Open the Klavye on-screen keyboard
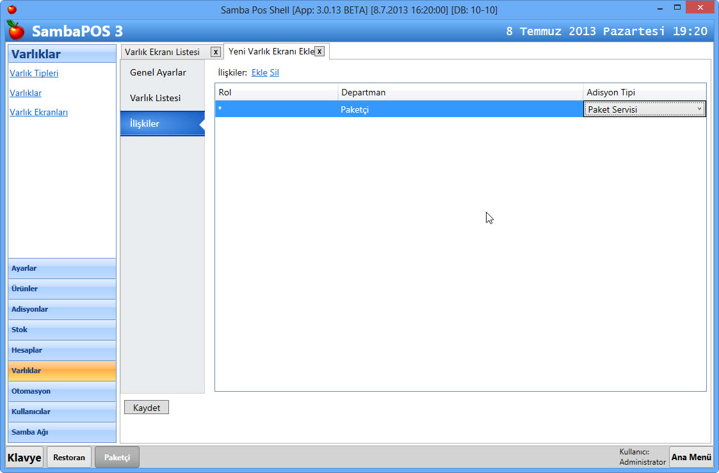The width and height of the screenshot is (719, 473). tap(24, 458)
